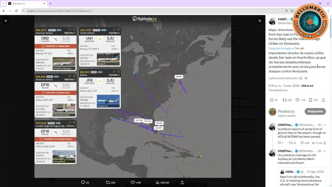Open the "Traducido del inglés al Google" link

pyautogui.click(x=286, y=48)
